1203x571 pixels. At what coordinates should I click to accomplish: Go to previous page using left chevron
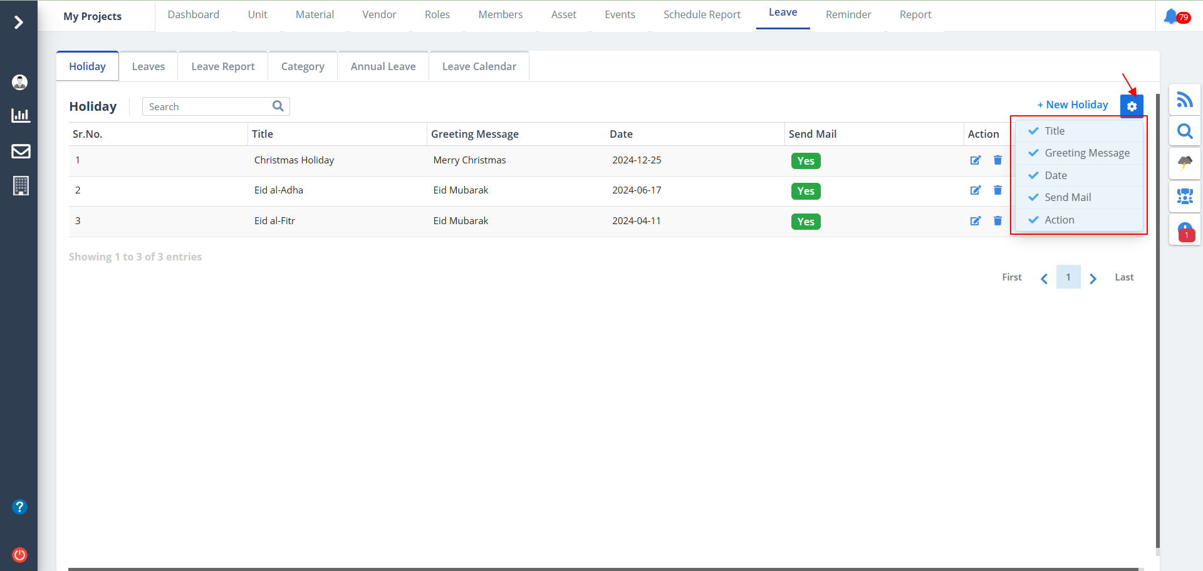point(1044,278)
